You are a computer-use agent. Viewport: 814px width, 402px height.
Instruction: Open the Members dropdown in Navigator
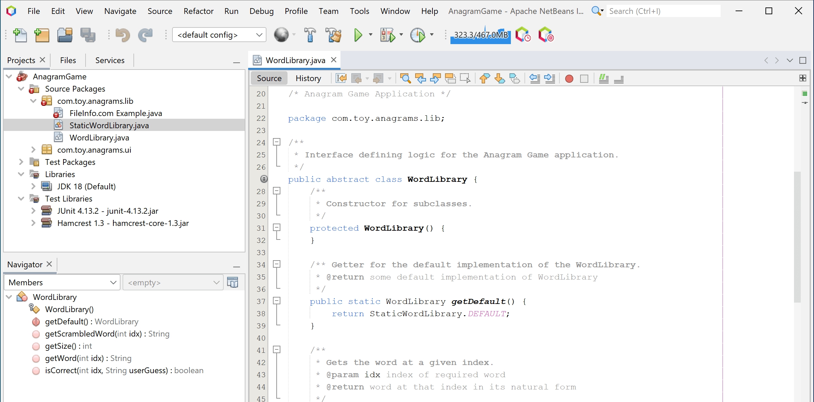coord(62,282)
